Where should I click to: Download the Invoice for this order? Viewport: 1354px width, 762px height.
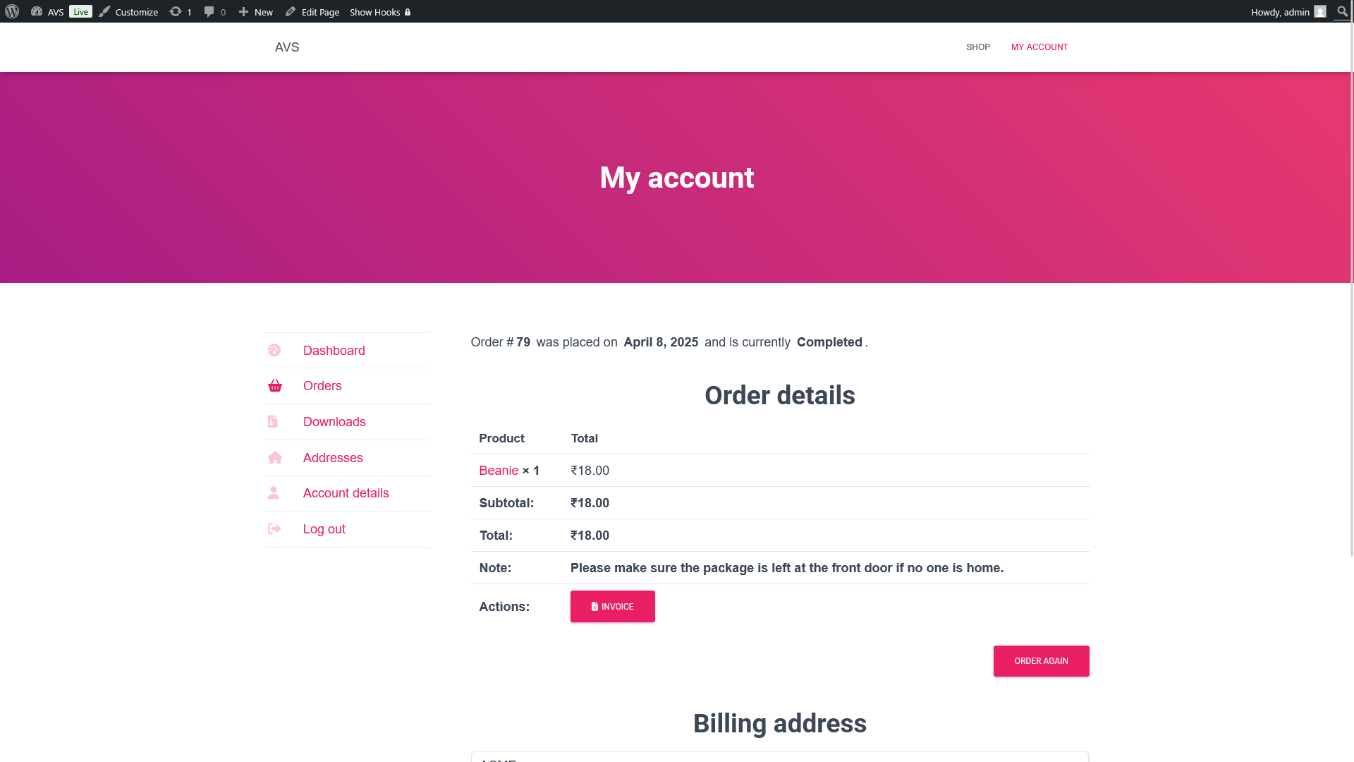pos(612,607)
